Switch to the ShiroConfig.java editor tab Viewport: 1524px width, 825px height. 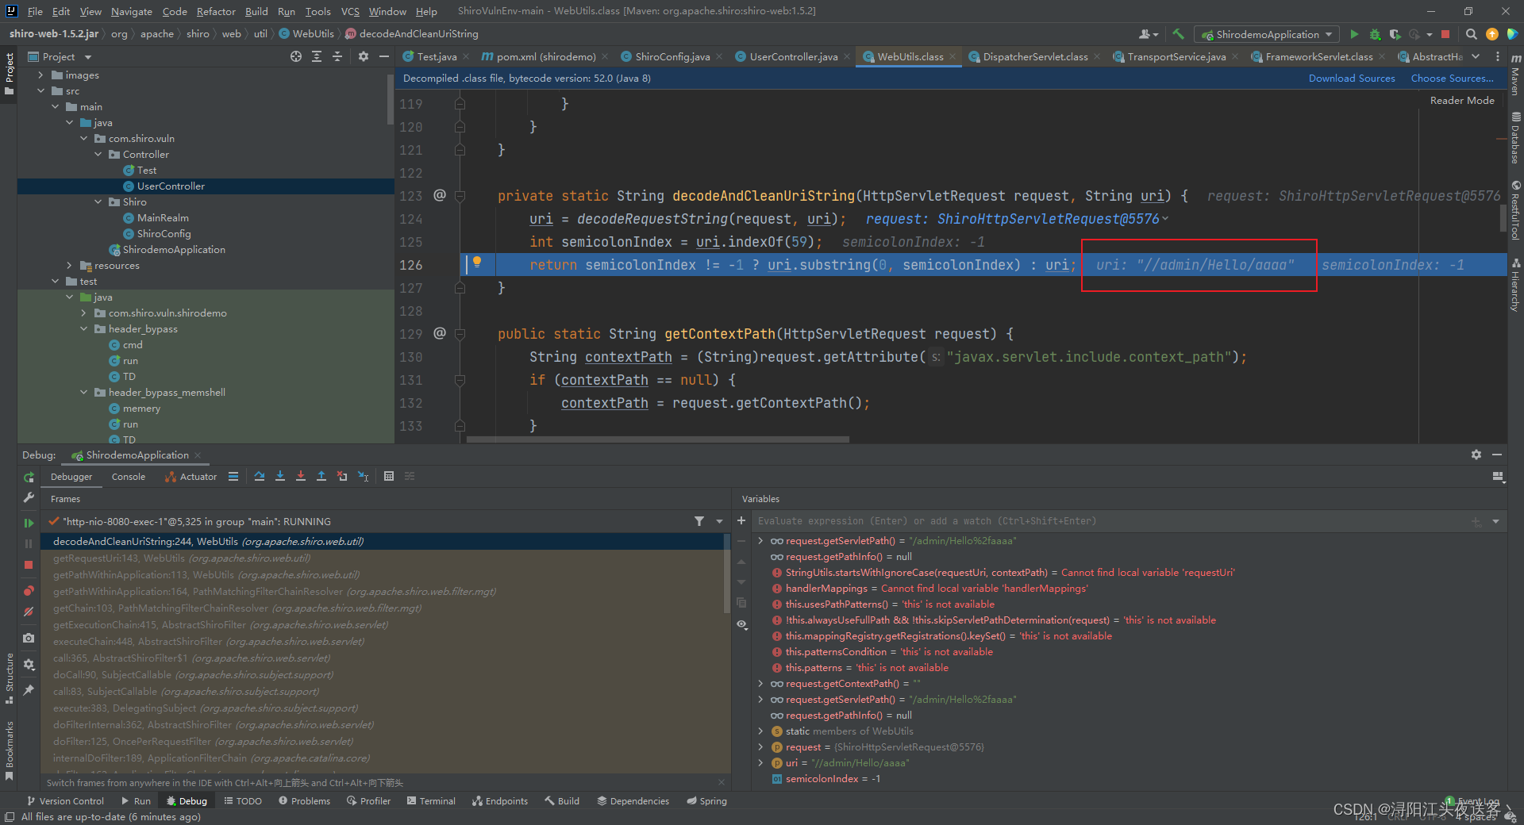pyautogui.click(x=672, y=56)
